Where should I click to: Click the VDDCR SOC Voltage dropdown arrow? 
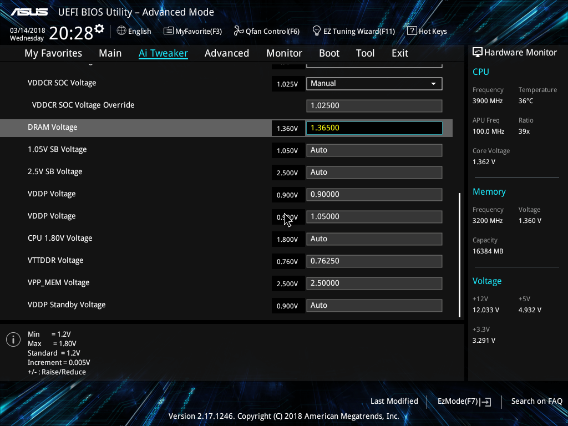(x=433, y=84)
